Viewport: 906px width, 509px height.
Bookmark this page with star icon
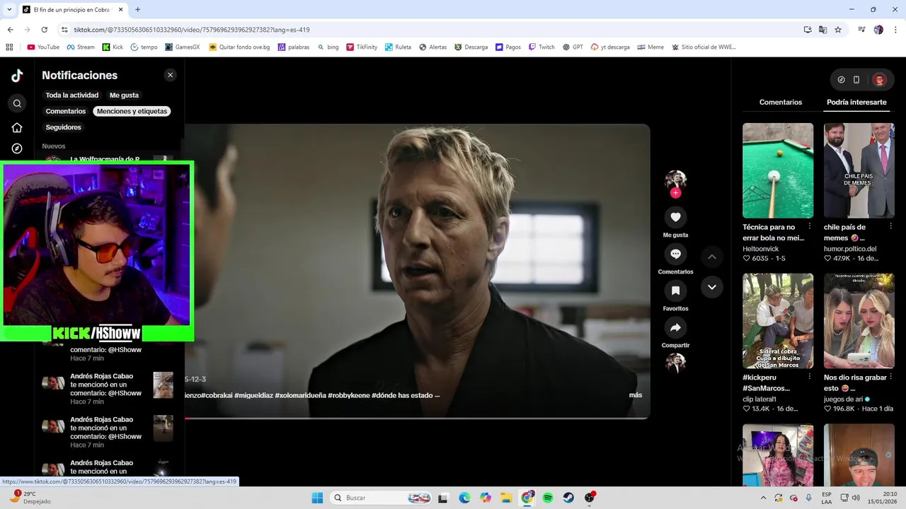[838, 30]
